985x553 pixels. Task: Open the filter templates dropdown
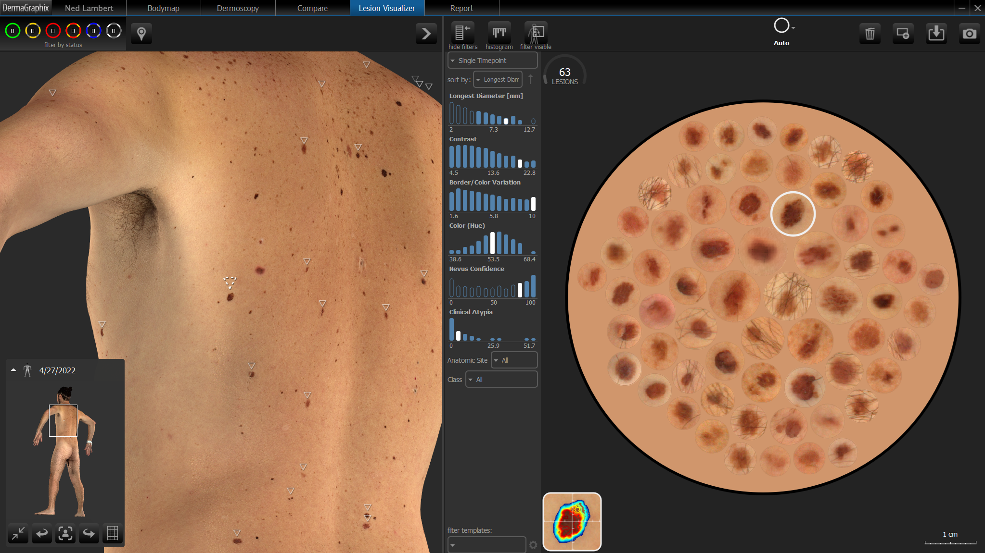pyautogui.click(x=486, y=545)
